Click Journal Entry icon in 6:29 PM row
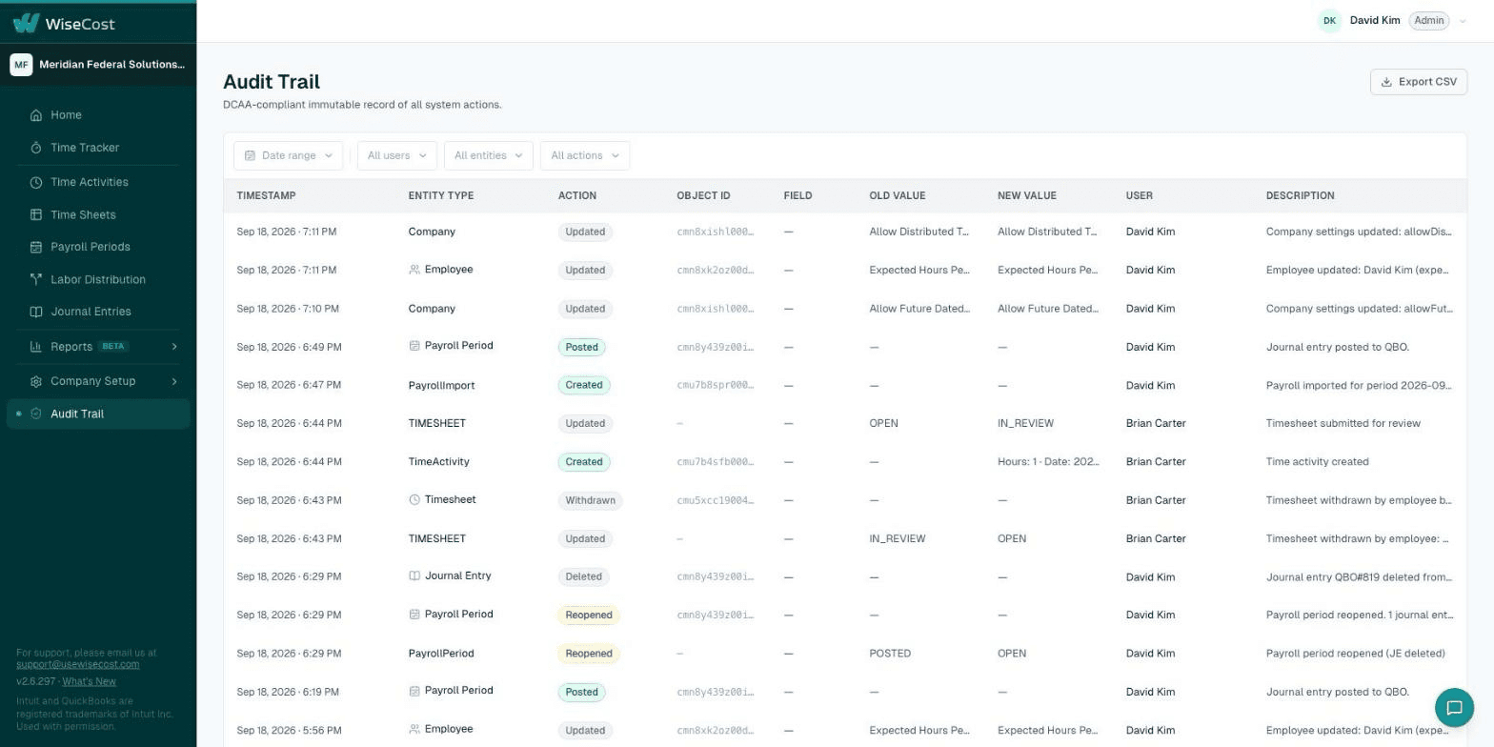This screenshot has height=747, width=1494. (x=414, y=575)
